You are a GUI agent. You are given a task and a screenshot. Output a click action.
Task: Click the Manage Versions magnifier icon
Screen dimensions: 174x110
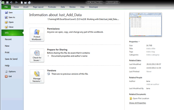(37, 74)
